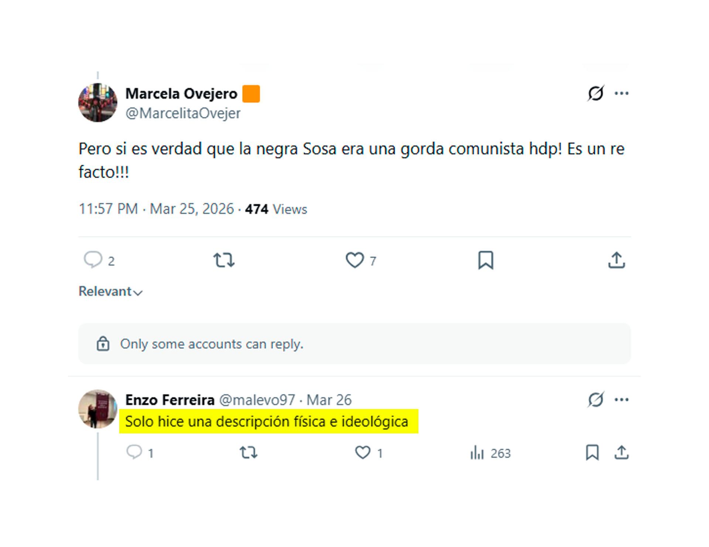Share Marcela Ovejero's tweet

[x=617, y=261]
